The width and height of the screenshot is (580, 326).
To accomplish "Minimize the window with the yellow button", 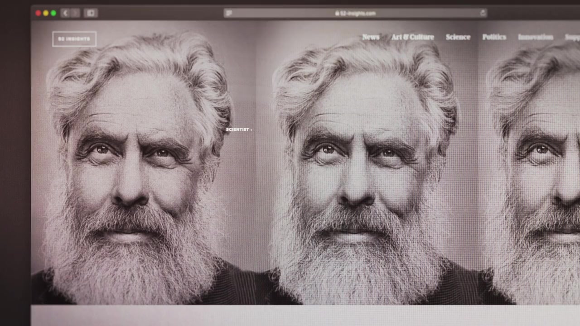I will click(46, 13).
